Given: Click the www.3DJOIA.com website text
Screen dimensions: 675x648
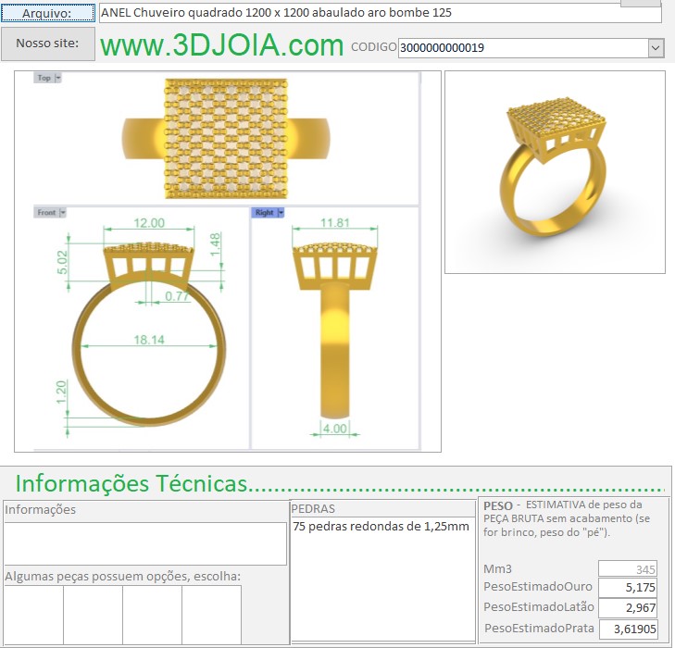Looking at the screenshot, I should tap(221, 45).
